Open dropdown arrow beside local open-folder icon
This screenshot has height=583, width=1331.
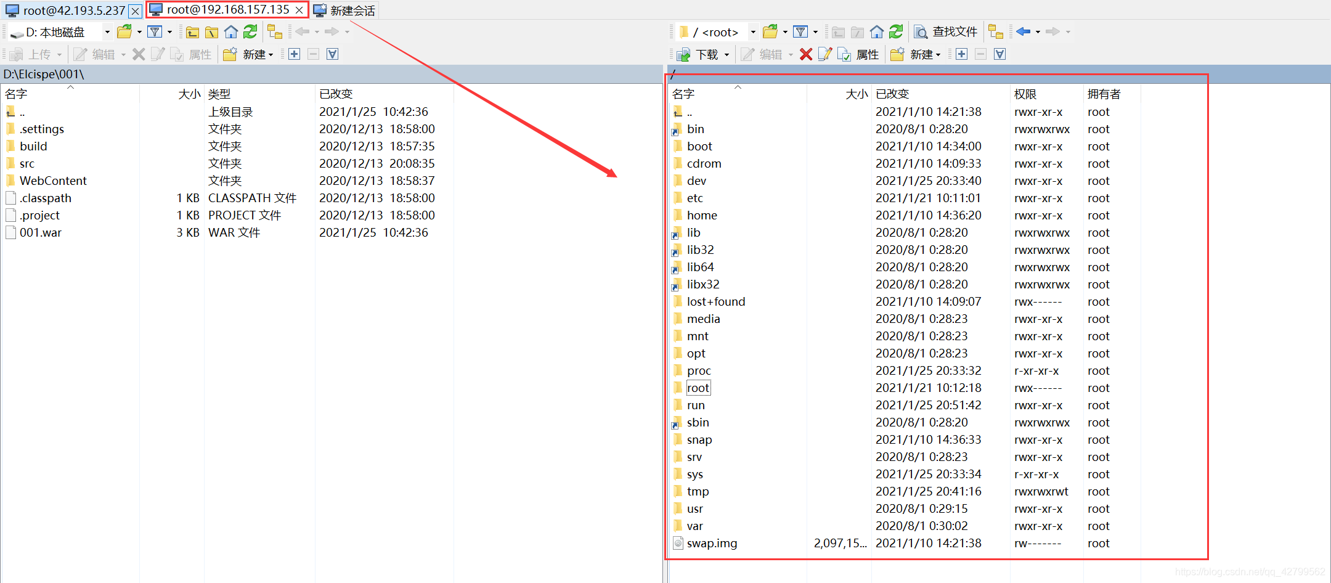click(139, 32)
